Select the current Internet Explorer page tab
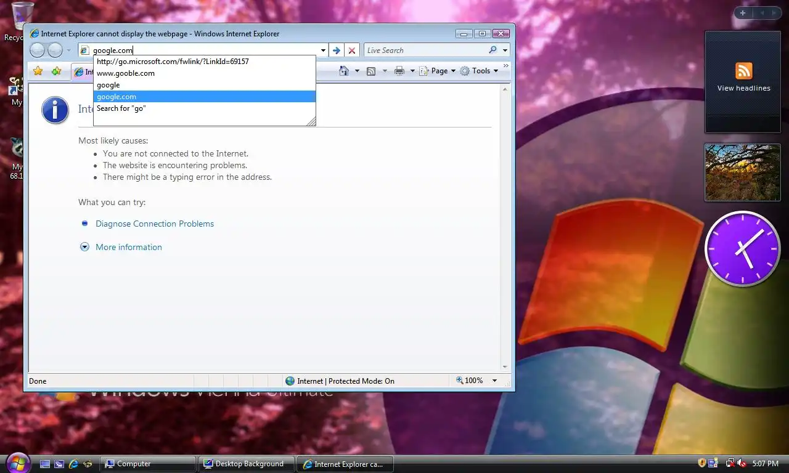The image size is (789, 473). click(83, 72)
